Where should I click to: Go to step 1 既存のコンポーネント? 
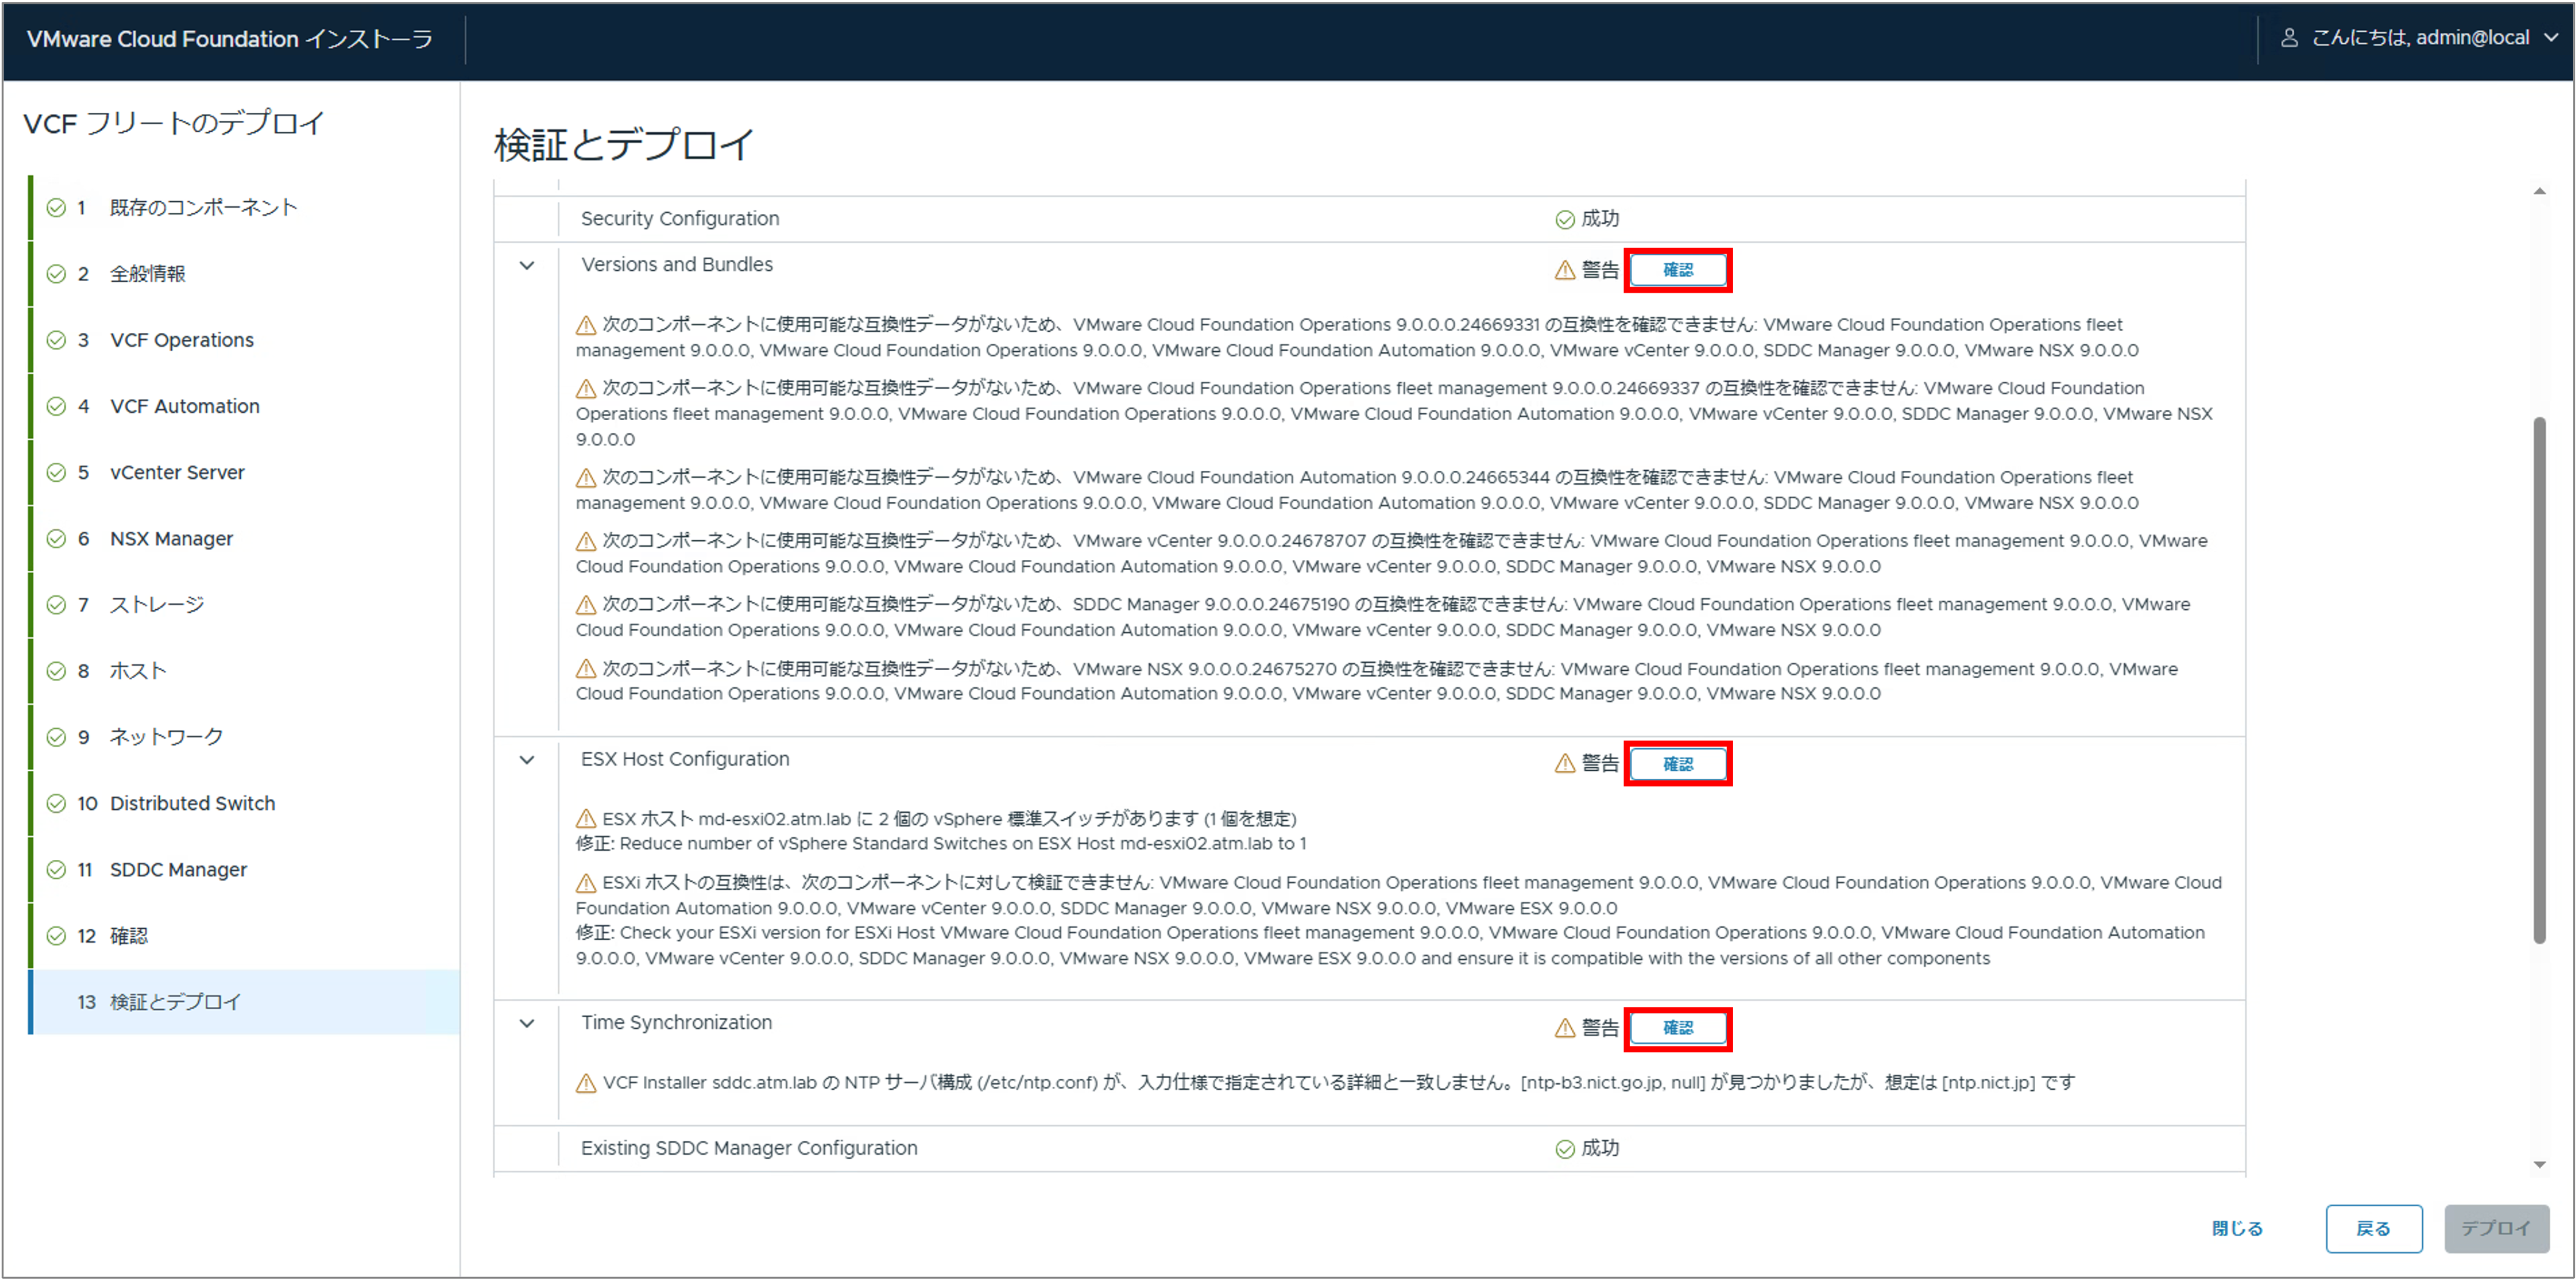(245, 208)
